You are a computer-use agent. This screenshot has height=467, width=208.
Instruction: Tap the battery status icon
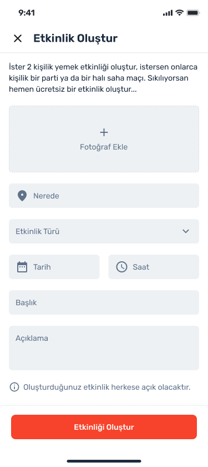click(x=193, y=13)
